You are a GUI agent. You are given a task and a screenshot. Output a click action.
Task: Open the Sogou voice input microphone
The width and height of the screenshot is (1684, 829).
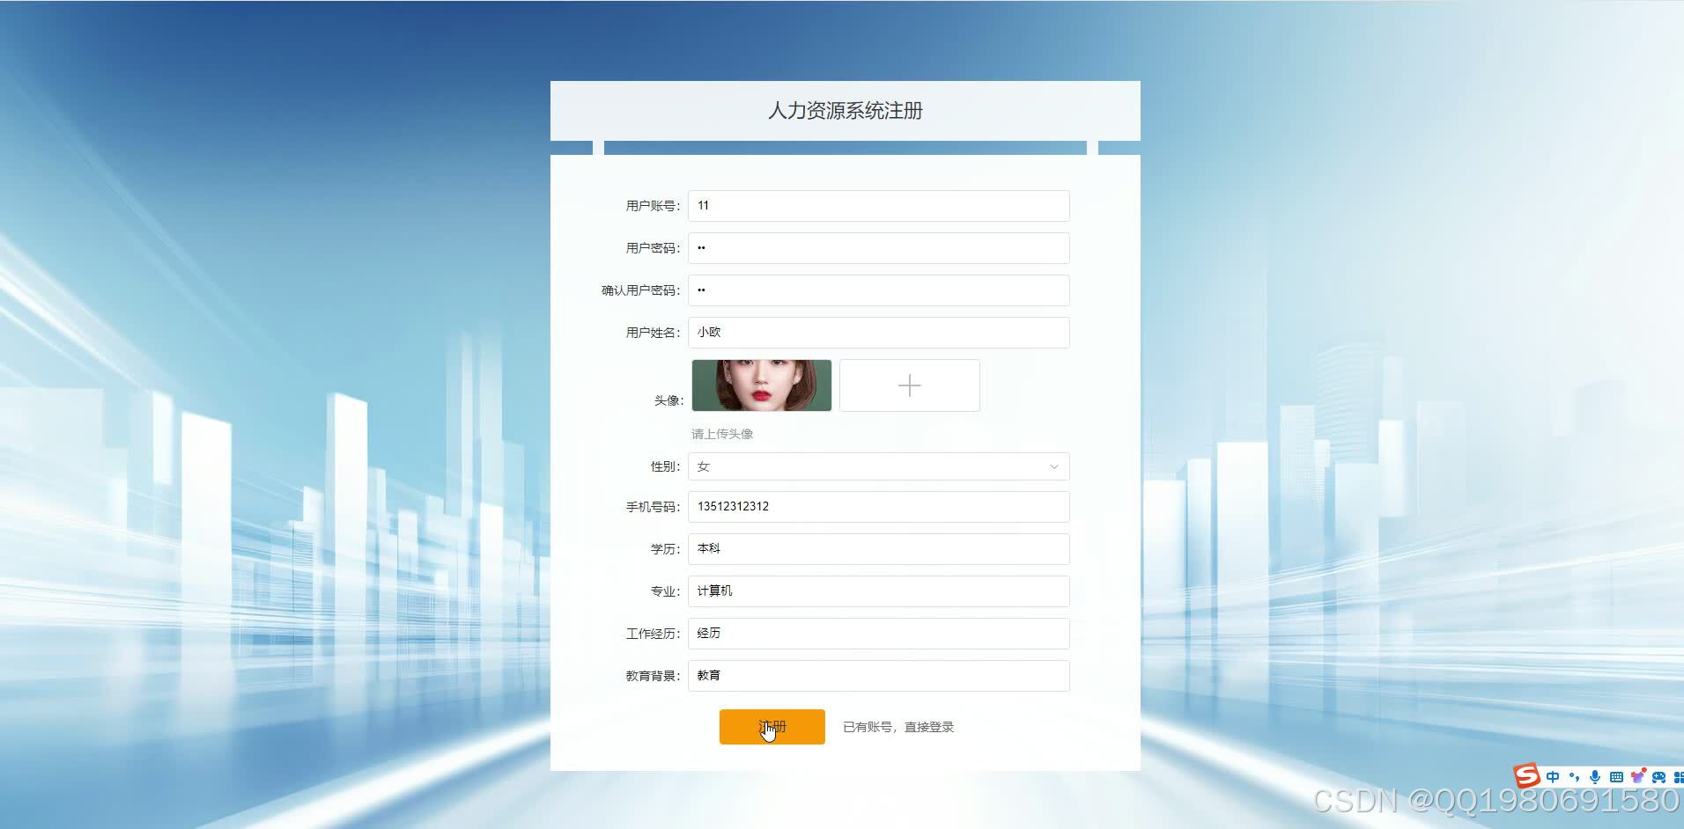point(1594,776)
